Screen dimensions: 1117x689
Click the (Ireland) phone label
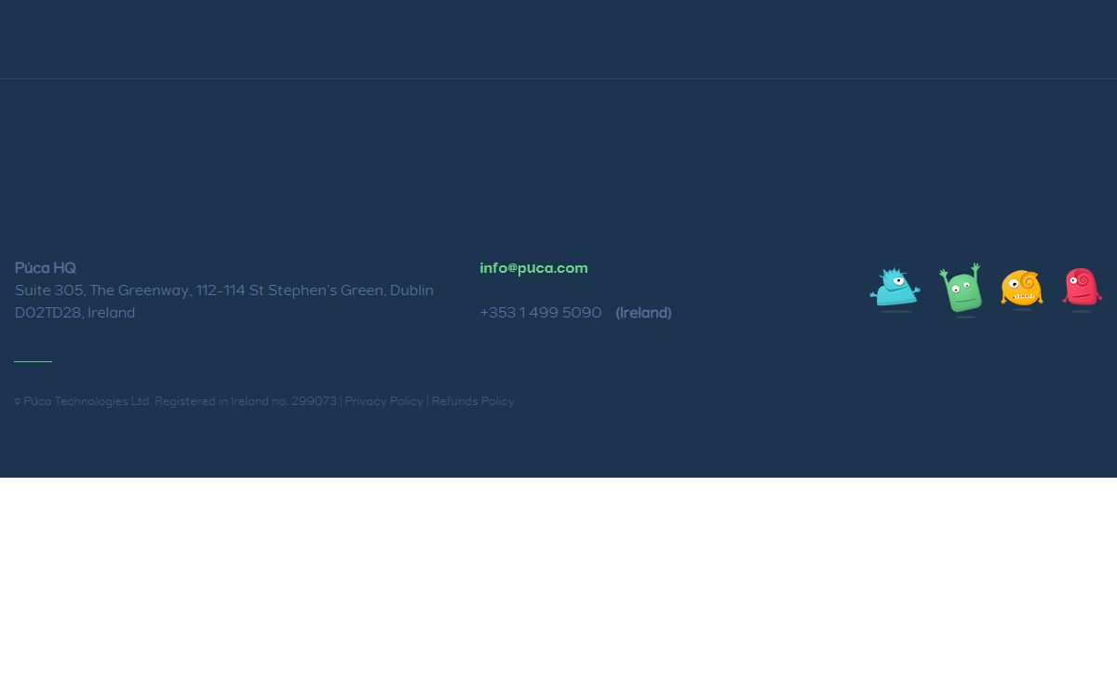[x=643, y=313]
